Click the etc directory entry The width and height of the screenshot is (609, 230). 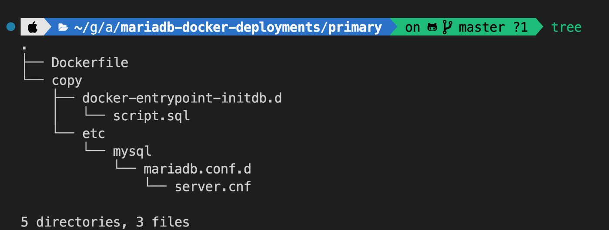click(94, 134)
